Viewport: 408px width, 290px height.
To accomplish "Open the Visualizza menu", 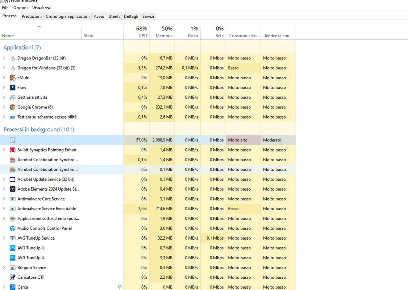I will pos(41,8).
